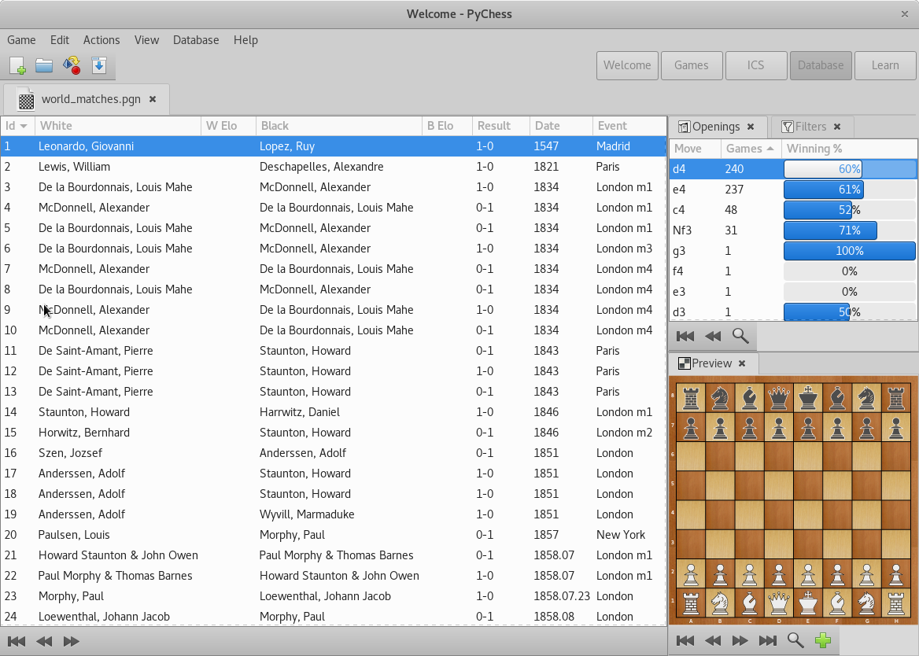The image size is (919, 656).
Task: Open the Games view
Action: pos(692,65)
